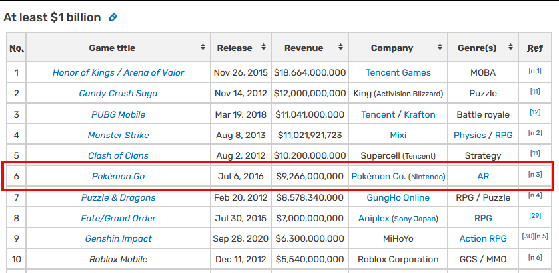Image resolution: width=559 pixels, height=273 pixels.
Task: Sort table by Company arrows
Action: pos(440,47)
